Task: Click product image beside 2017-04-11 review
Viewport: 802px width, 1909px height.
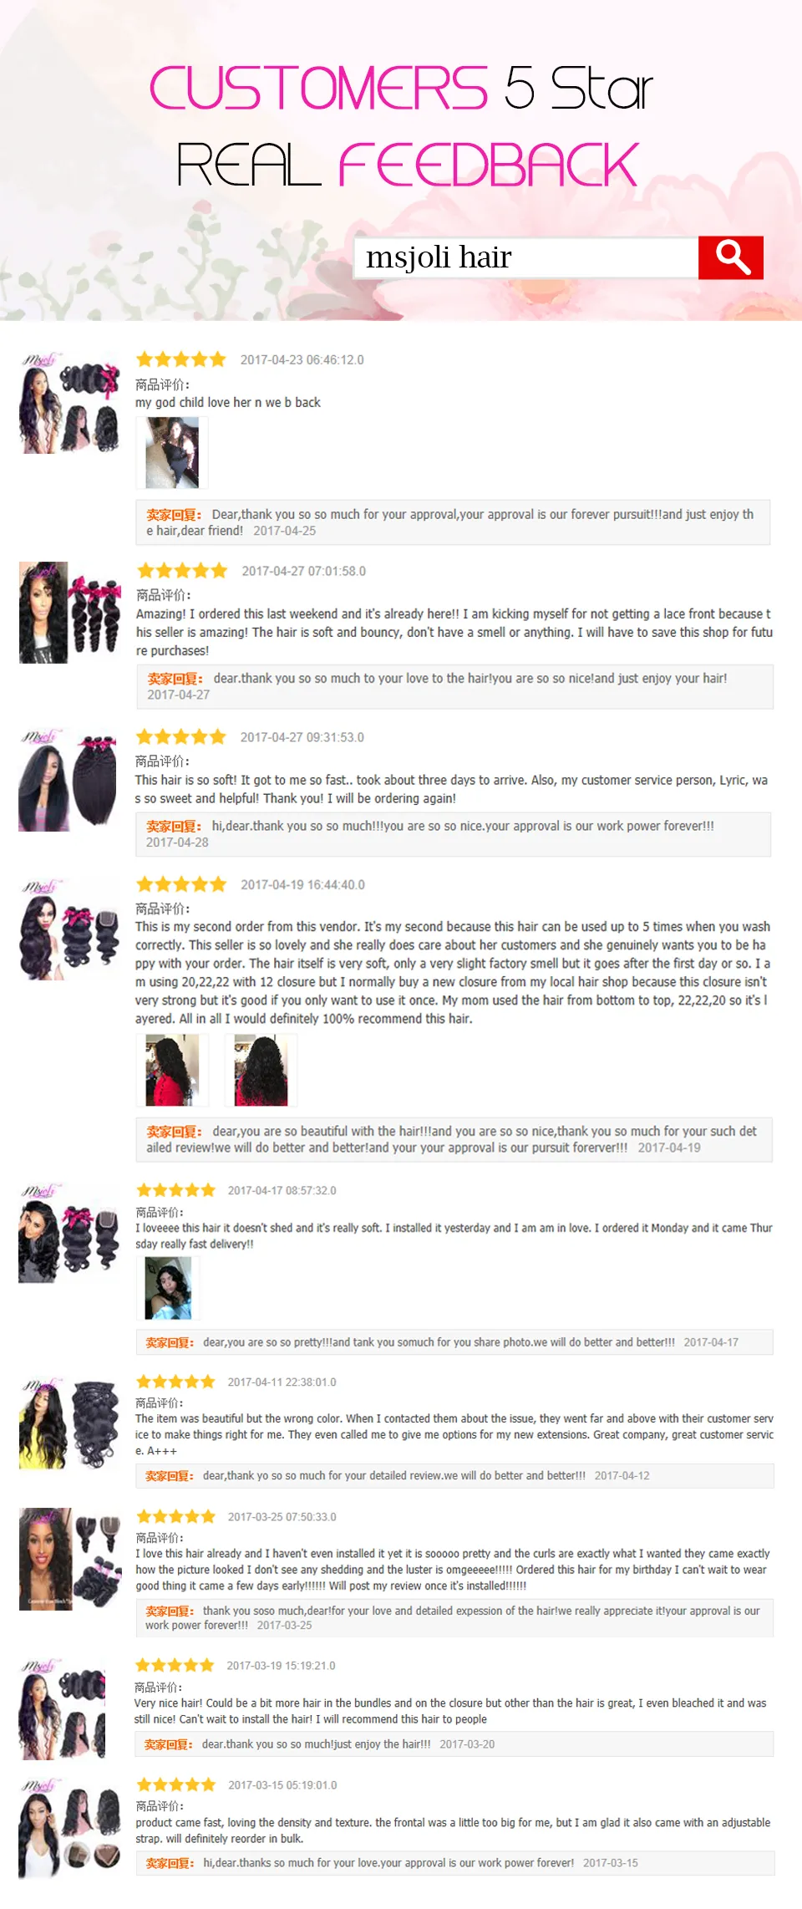Action: pos(70,1425)
